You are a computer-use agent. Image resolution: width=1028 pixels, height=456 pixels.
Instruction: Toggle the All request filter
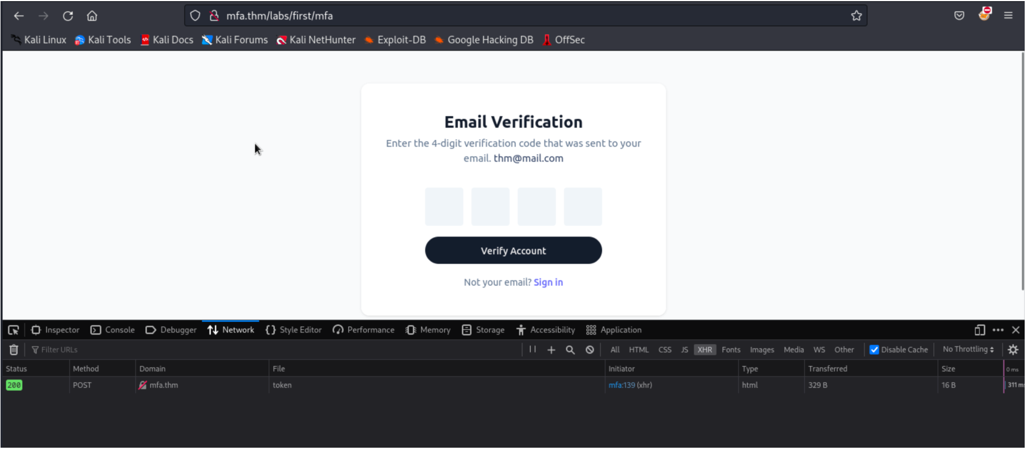click(615, 350)
